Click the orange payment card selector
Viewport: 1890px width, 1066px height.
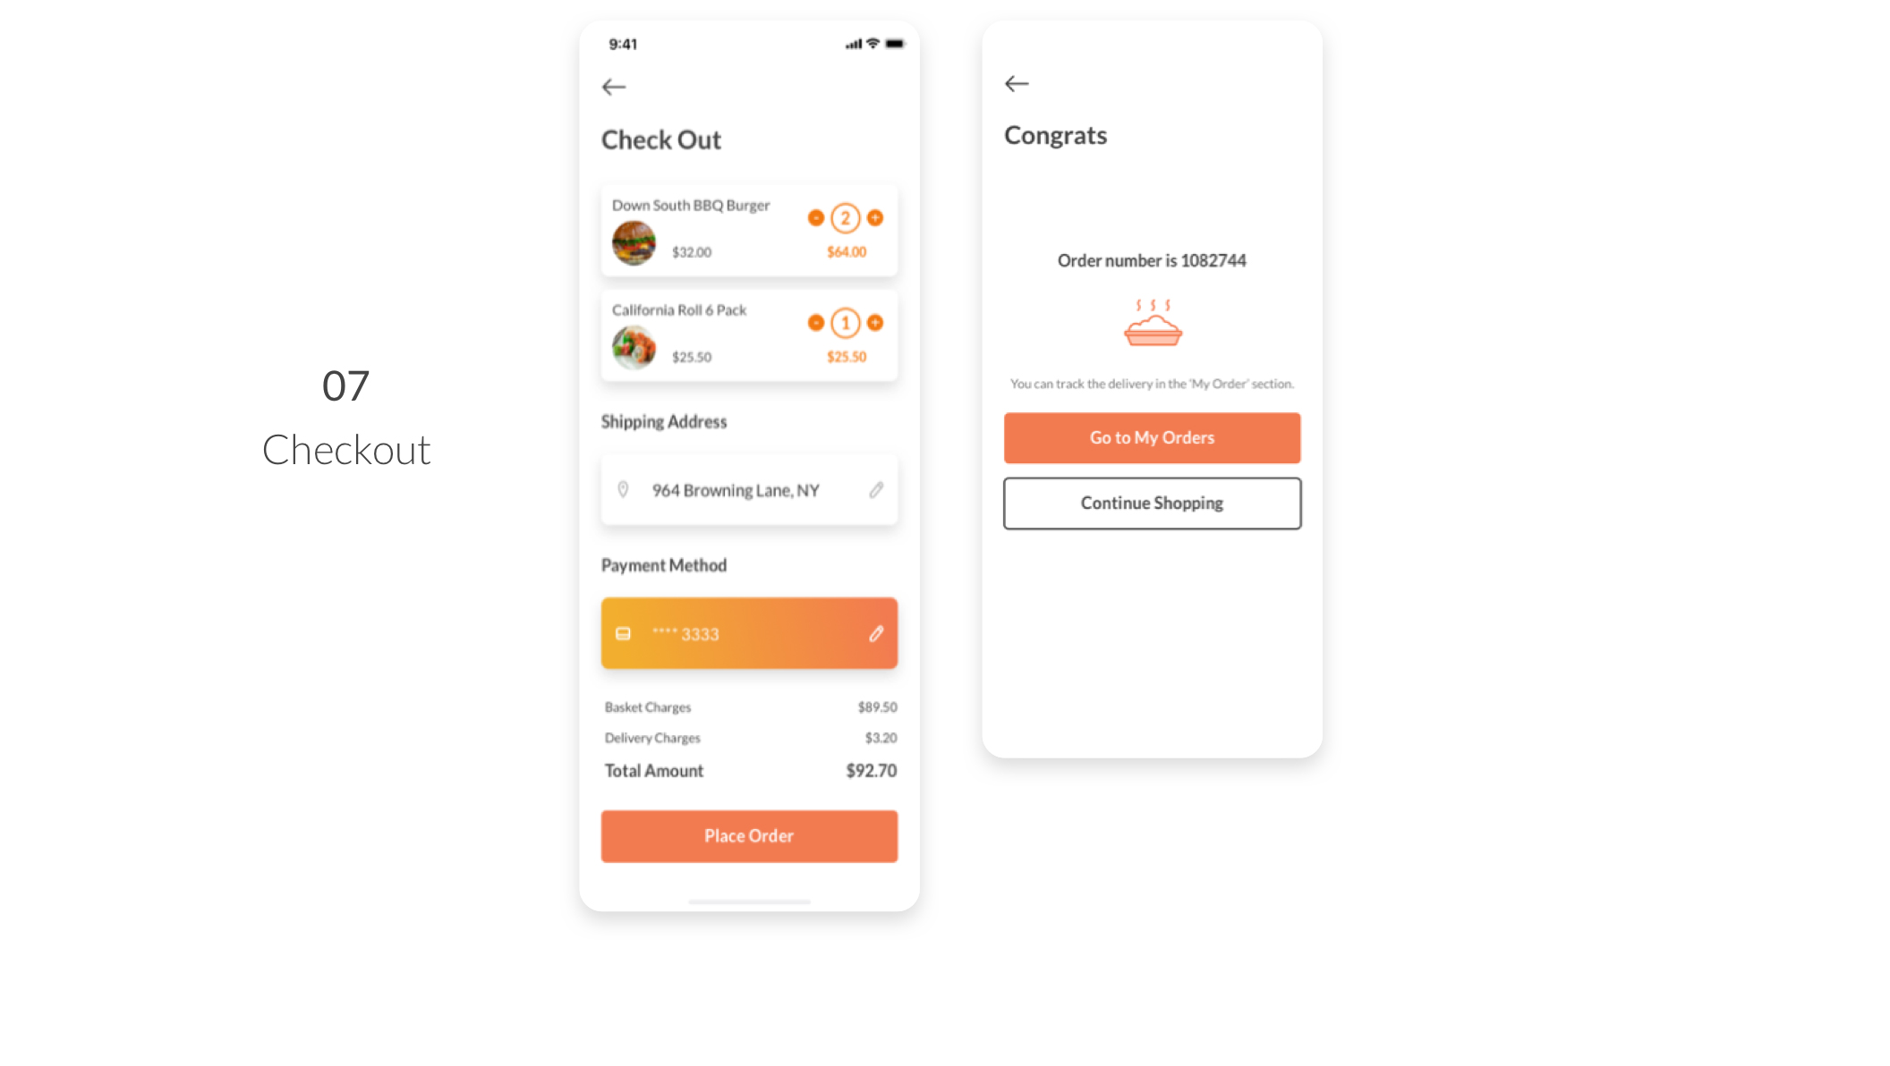[x=749, y=633]
